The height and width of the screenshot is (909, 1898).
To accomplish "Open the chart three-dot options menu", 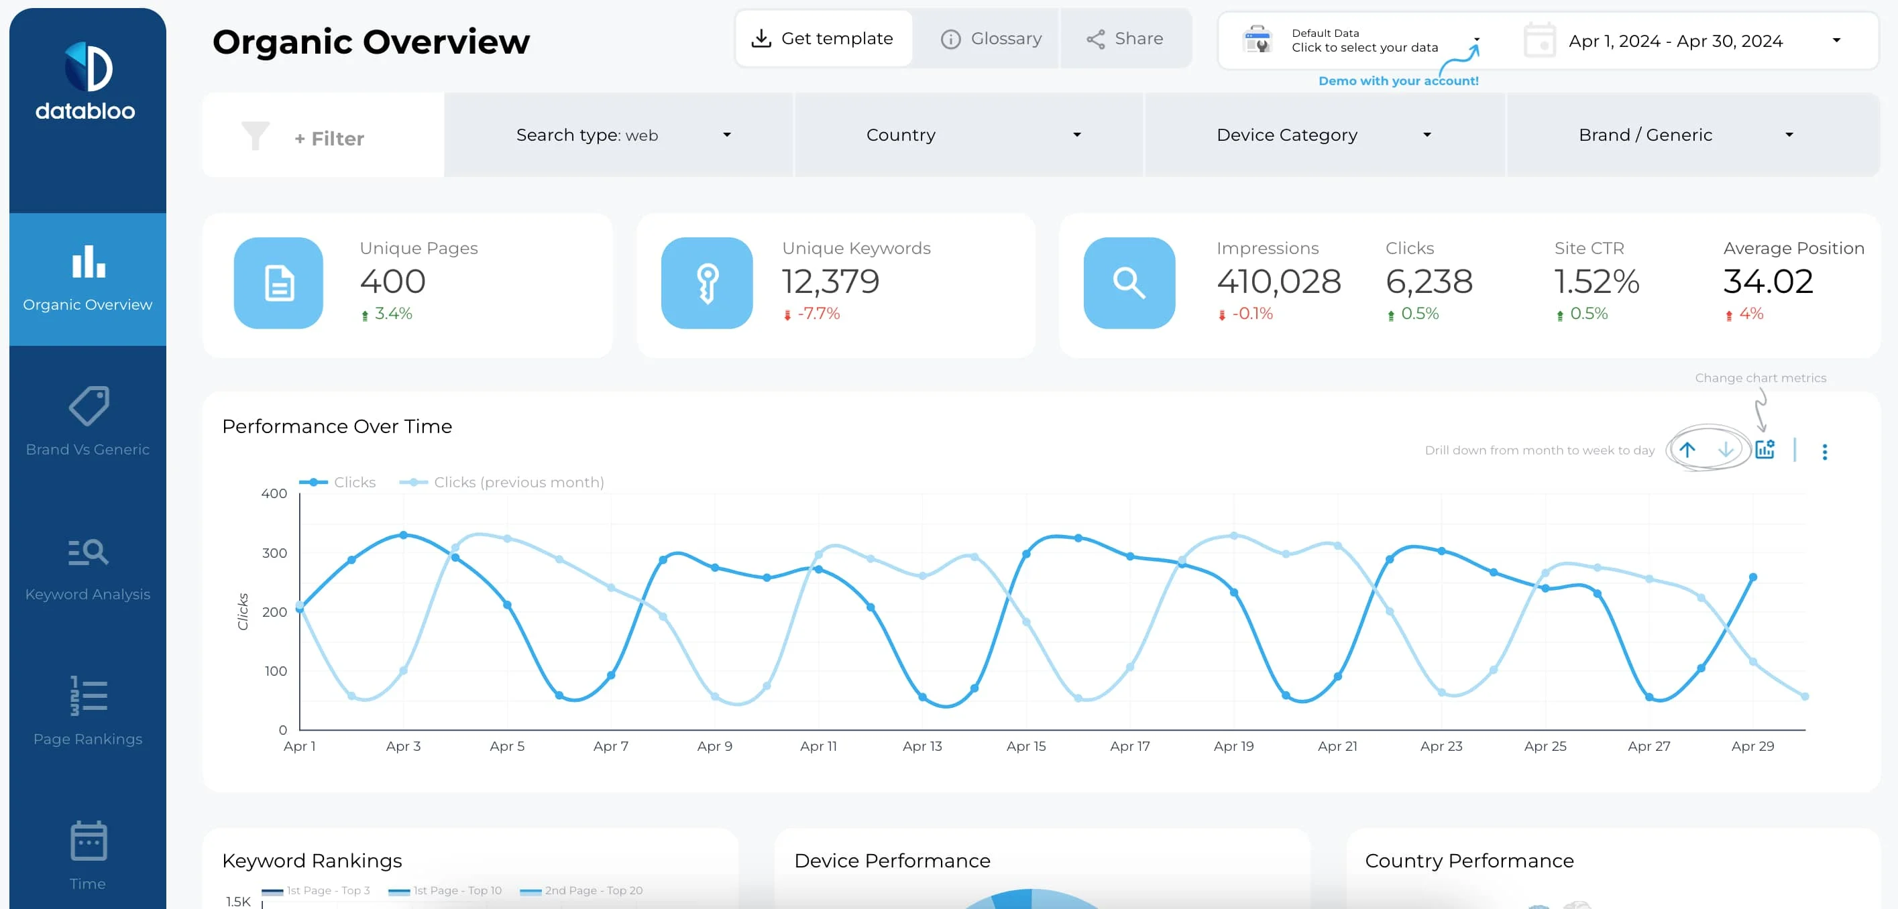I will pyautogui.click(x=1824, y=452).
